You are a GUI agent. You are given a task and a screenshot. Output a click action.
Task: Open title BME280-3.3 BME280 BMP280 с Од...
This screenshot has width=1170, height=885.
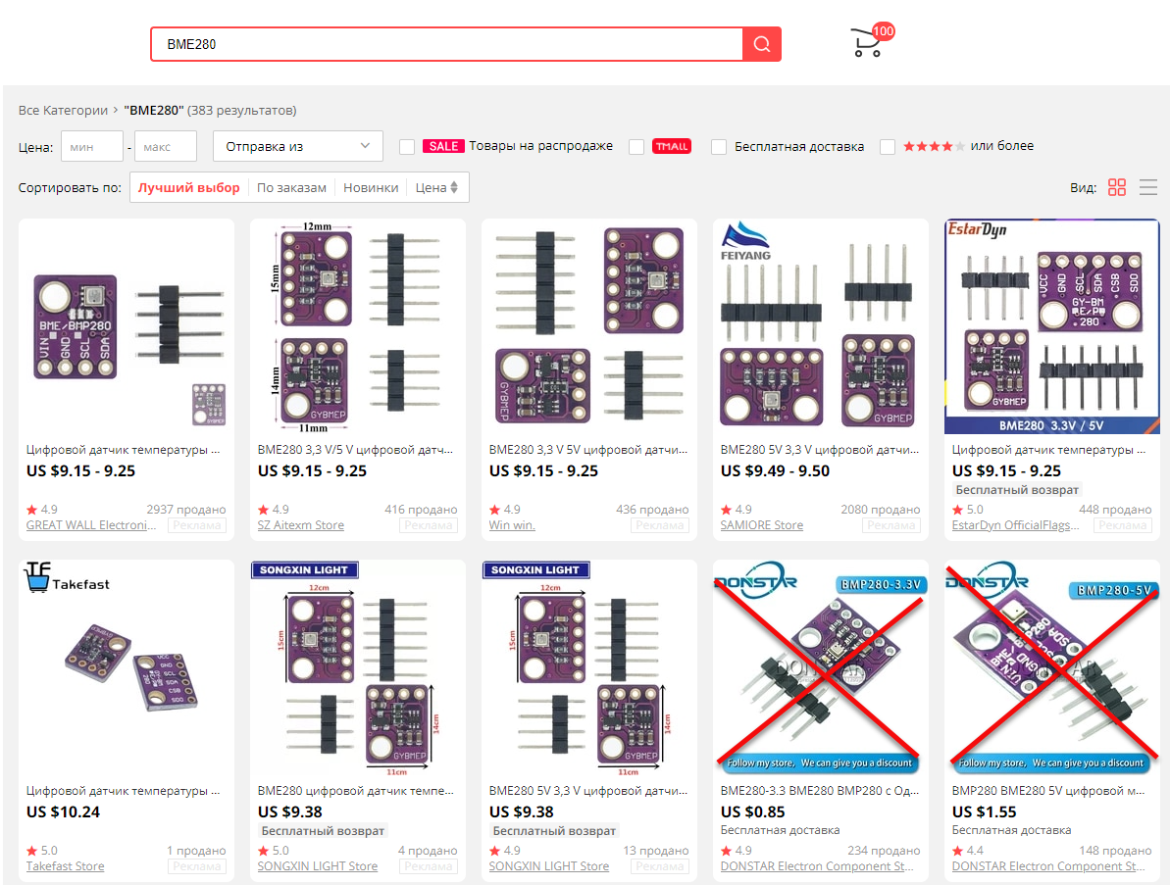point(819,790)
